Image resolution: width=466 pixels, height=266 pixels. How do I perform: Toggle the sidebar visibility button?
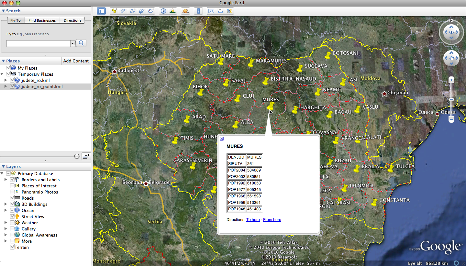101,11
